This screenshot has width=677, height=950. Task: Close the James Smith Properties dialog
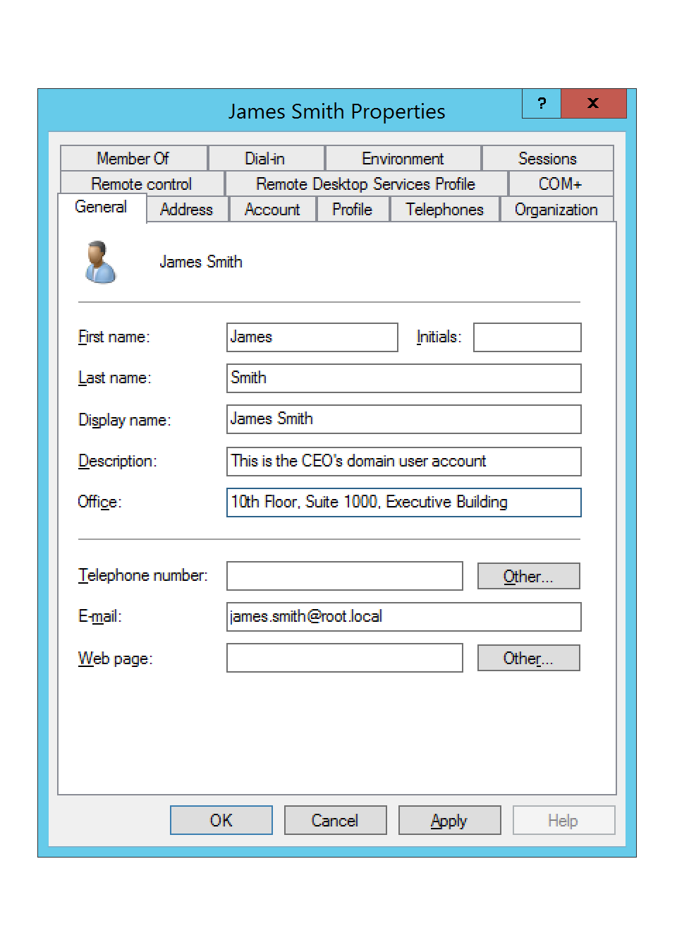coord(593,104)
